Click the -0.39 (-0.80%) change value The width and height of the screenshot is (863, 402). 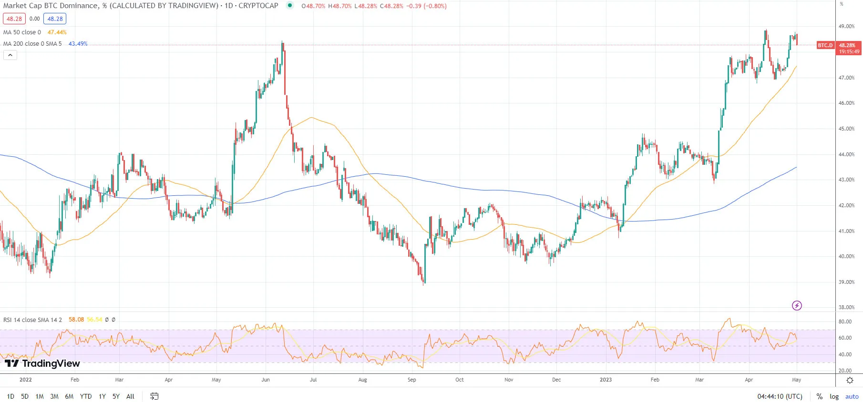point(426,6)
